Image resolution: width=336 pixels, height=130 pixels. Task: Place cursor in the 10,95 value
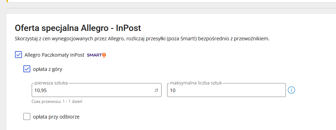coord(40,90)
